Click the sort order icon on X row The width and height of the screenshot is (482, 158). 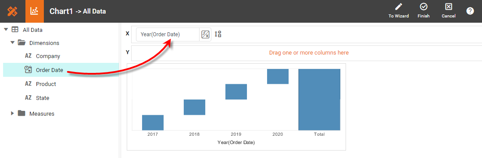[x=218, y=34]
